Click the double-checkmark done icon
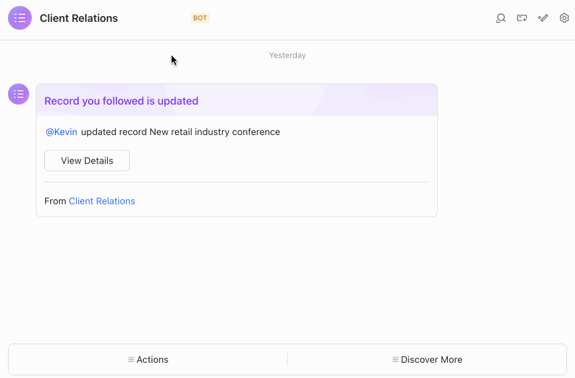575x378 pixels. click(543, 19)
